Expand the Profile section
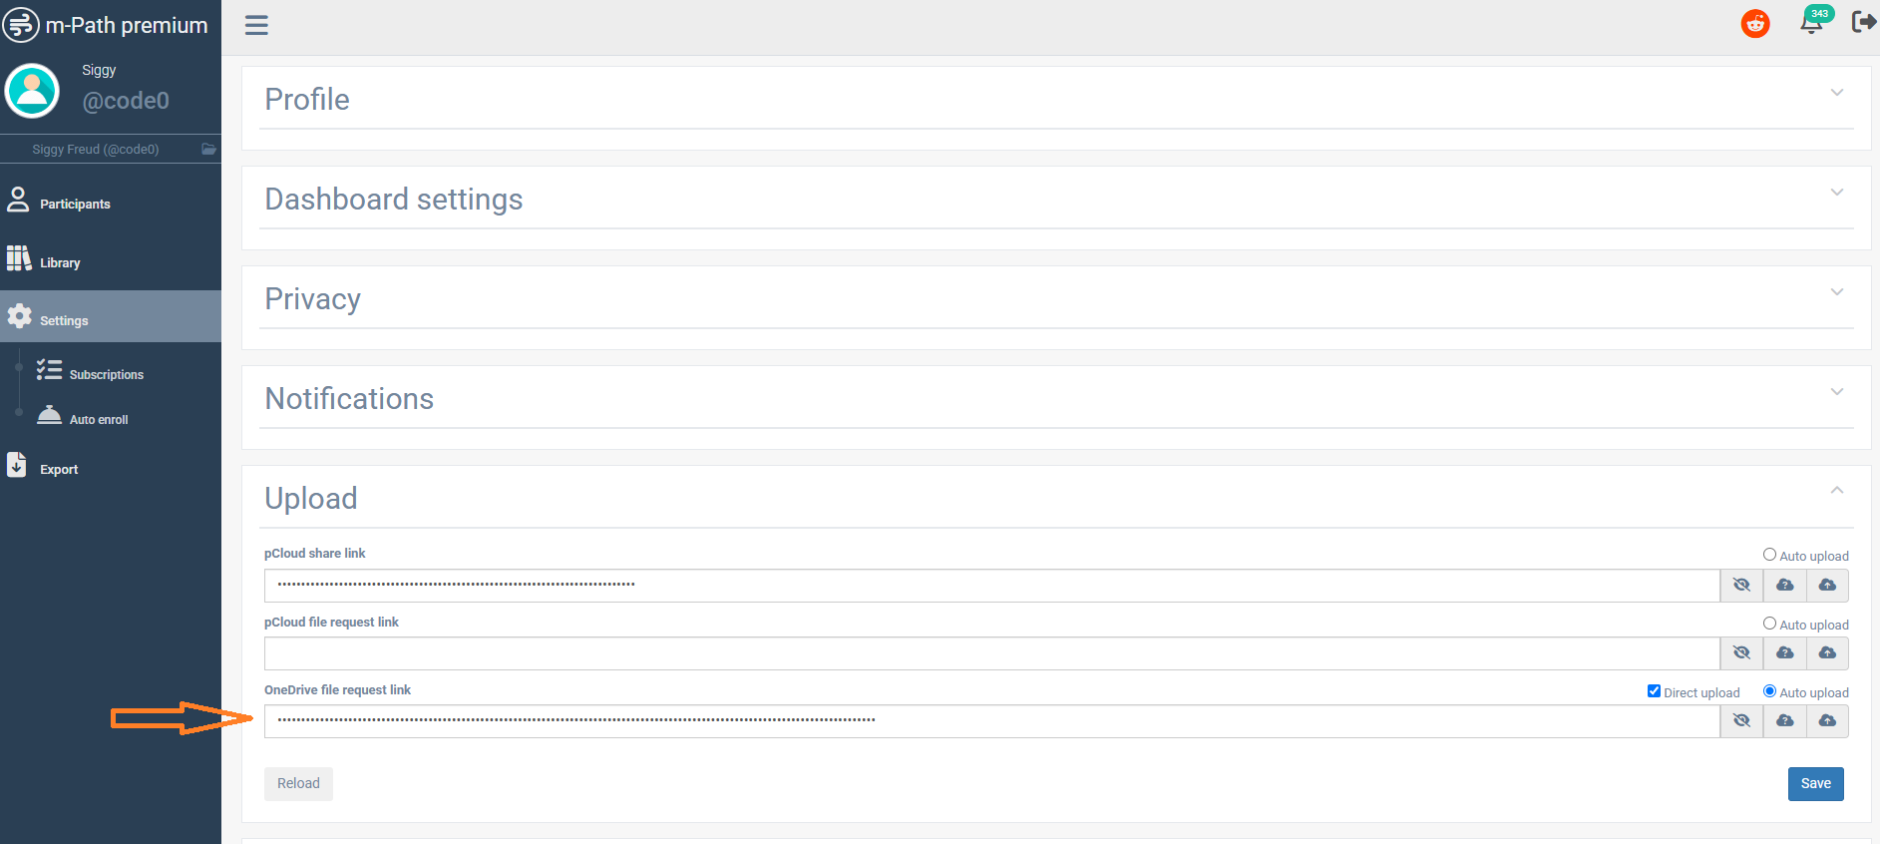 click(x=1836, y=93)
